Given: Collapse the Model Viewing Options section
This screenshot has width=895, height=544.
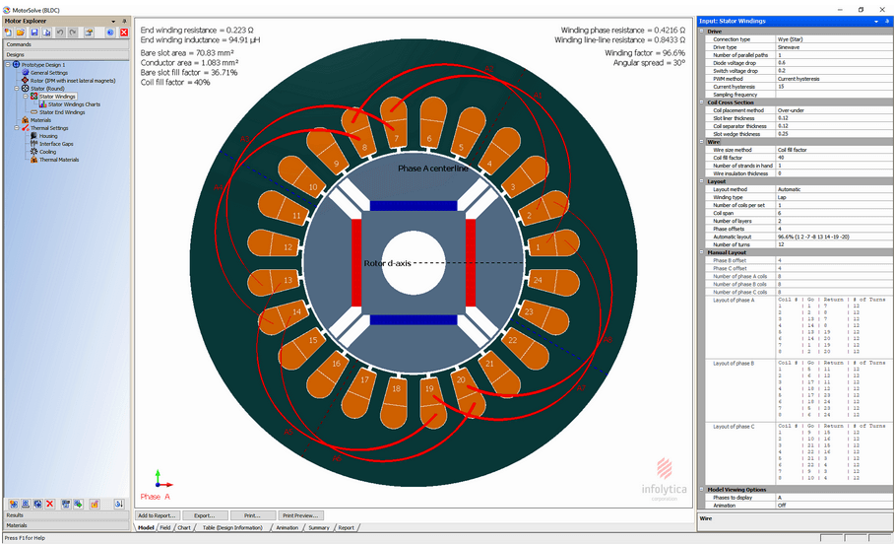Looking at the screenshot, I should click(x=701, y=489).
